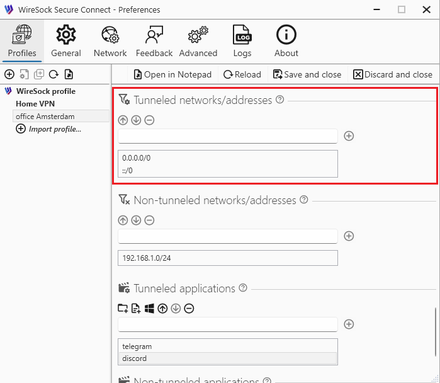Viewport: 440px width, 383px height.
Task: Move tunneled application up
Action: pos(162,309)
